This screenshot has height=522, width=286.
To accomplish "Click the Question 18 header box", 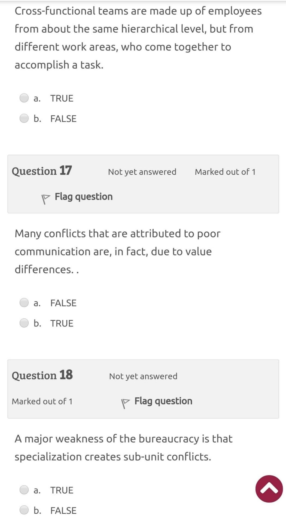I will pyautogui.click(x=143, y=388).
